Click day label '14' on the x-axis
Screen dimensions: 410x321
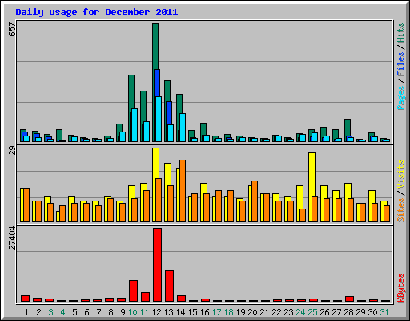pos(180,312)
